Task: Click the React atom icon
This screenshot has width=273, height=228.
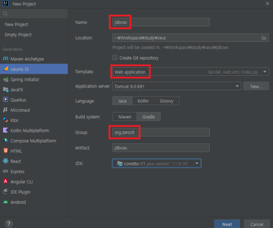Action: point(6,161)
